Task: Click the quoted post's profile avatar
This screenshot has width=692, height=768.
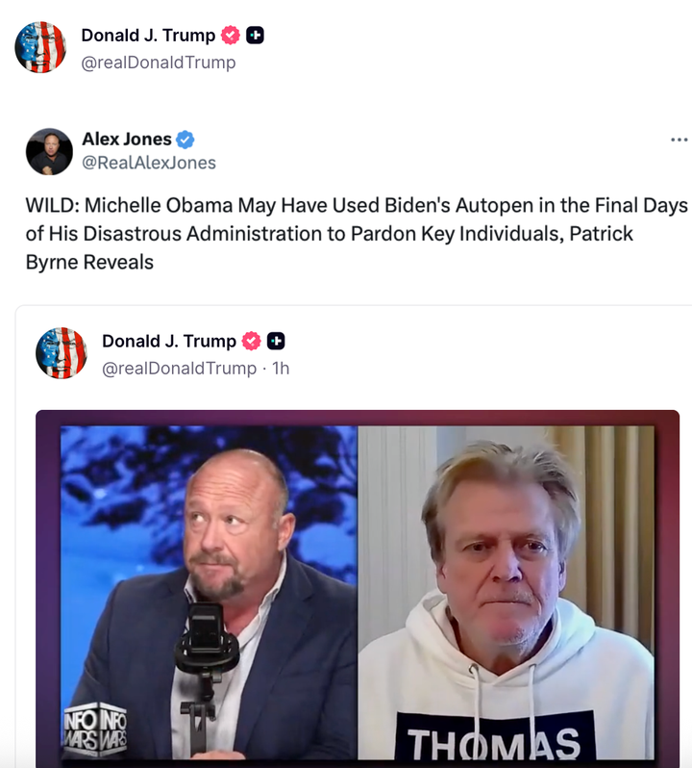Action: [62, 353]
